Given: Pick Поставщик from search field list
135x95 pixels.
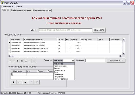Looking at the screenshot, I should [x=59, y=75].
